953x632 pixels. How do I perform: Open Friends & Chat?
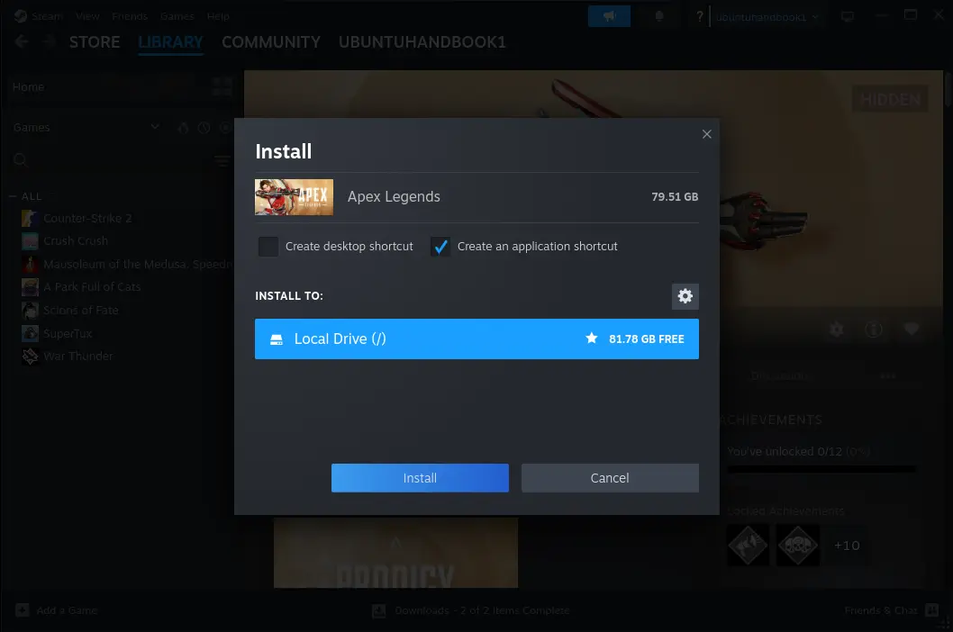pos(891,610)
